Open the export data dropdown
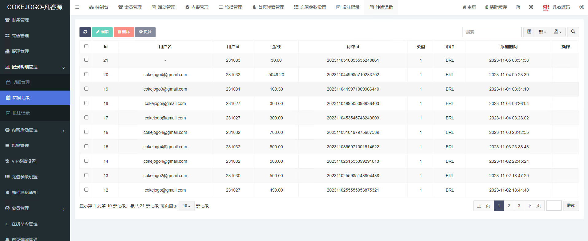The height and width of the screenshot is (241, 588). (558, 32)
